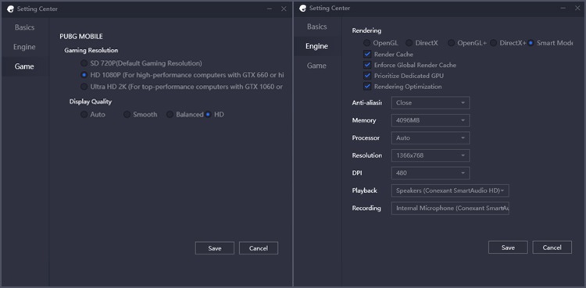Close the right Setting Center window
586x288 pixels.
(577, 9)
